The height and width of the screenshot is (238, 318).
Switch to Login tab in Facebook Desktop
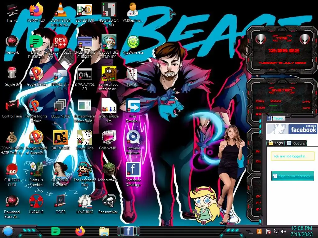(x=276, y=143)
